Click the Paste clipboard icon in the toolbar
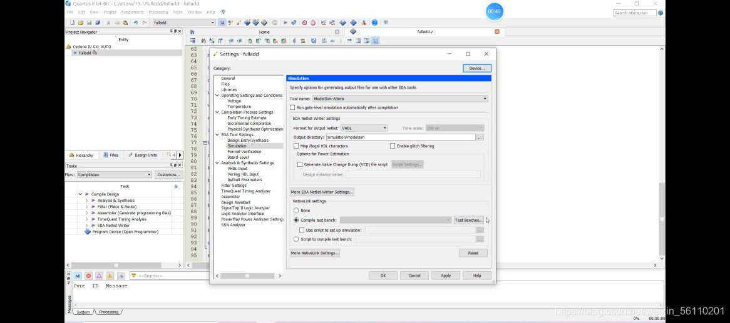The image size is (730, 323). point(125,22)
